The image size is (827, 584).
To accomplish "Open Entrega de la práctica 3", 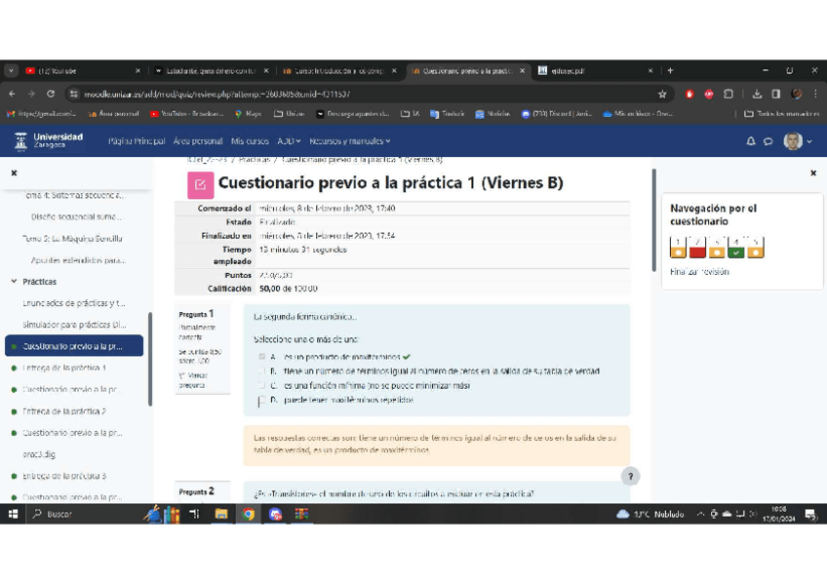I will [63, 476].
